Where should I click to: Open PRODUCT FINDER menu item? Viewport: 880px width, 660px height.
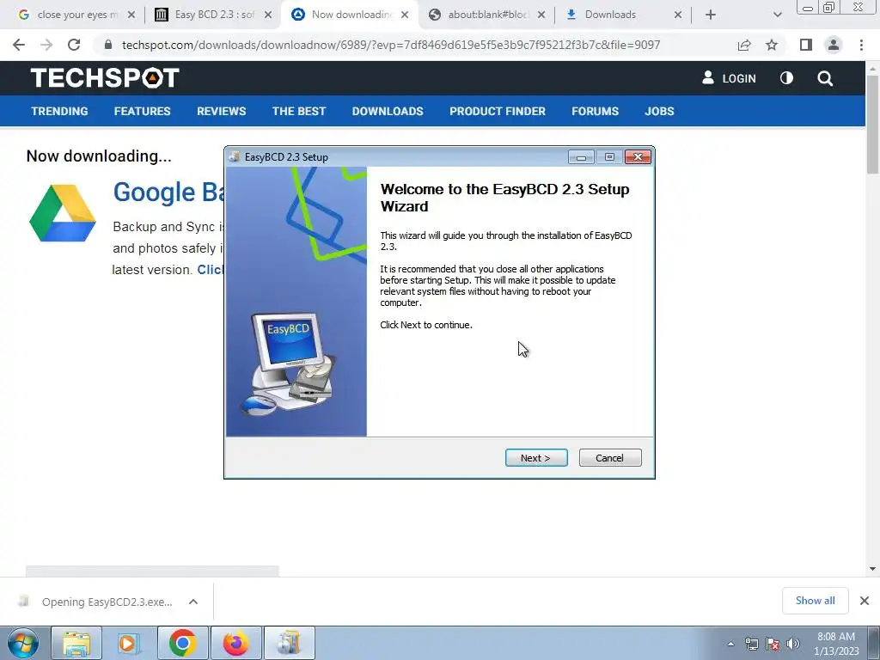click(x=498, y=111)
